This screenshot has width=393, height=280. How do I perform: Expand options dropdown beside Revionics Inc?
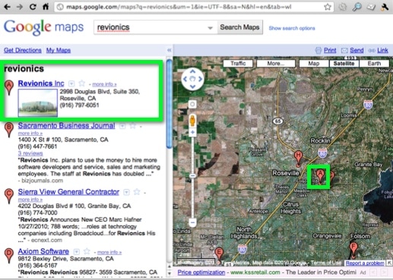tap(71, 83)
